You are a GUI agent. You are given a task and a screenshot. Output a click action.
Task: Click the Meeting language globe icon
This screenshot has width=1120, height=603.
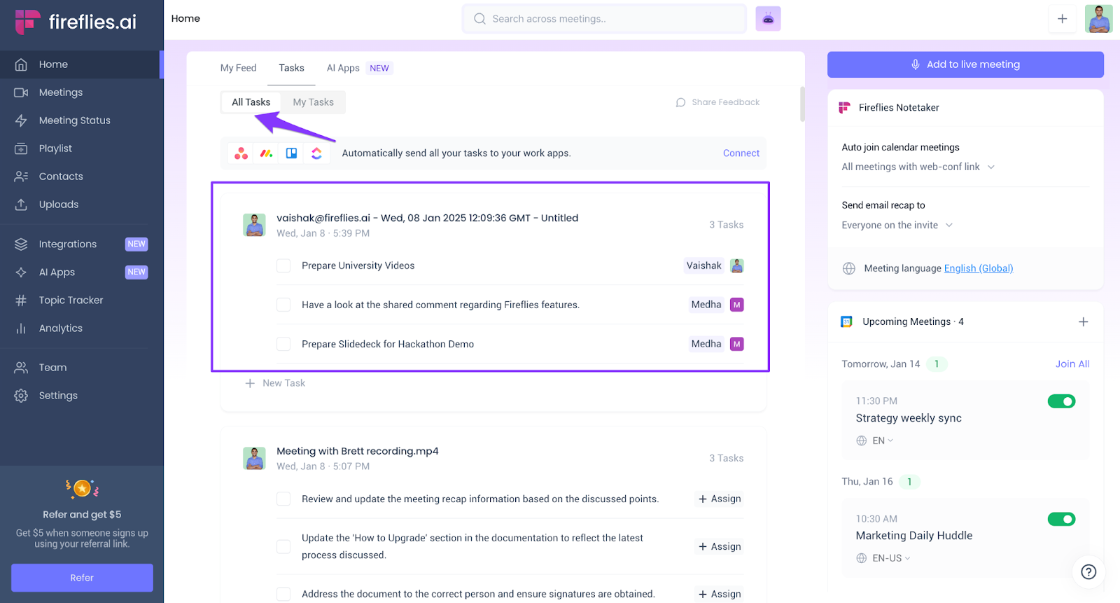848,268
